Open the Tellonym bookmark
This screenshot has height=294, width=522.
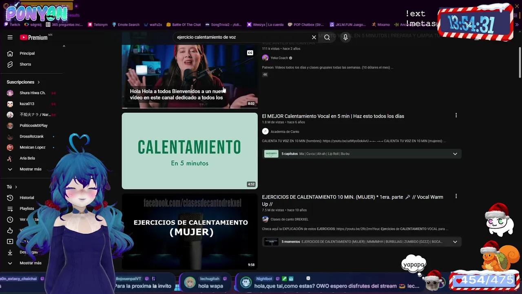(x=97, y=24)
